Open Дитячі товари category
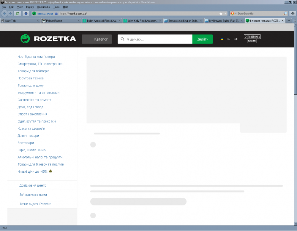This screenshot has height=231, width=297. pos(28,136)
